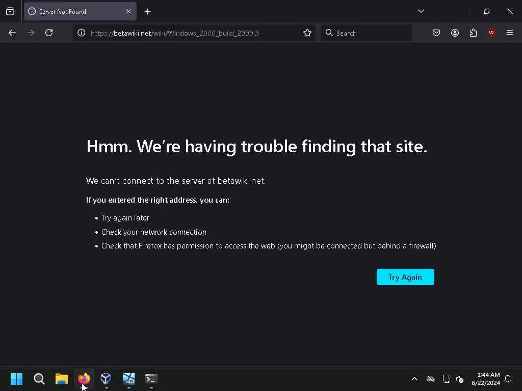
Task: Click the 'Check that Firefox has permission' bullet
Action: pyautogui.click(x=269, y=246)
